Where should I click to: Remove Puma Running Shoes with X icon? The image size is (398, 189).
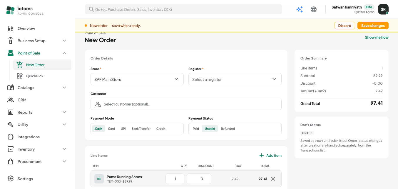click(273, 179)
